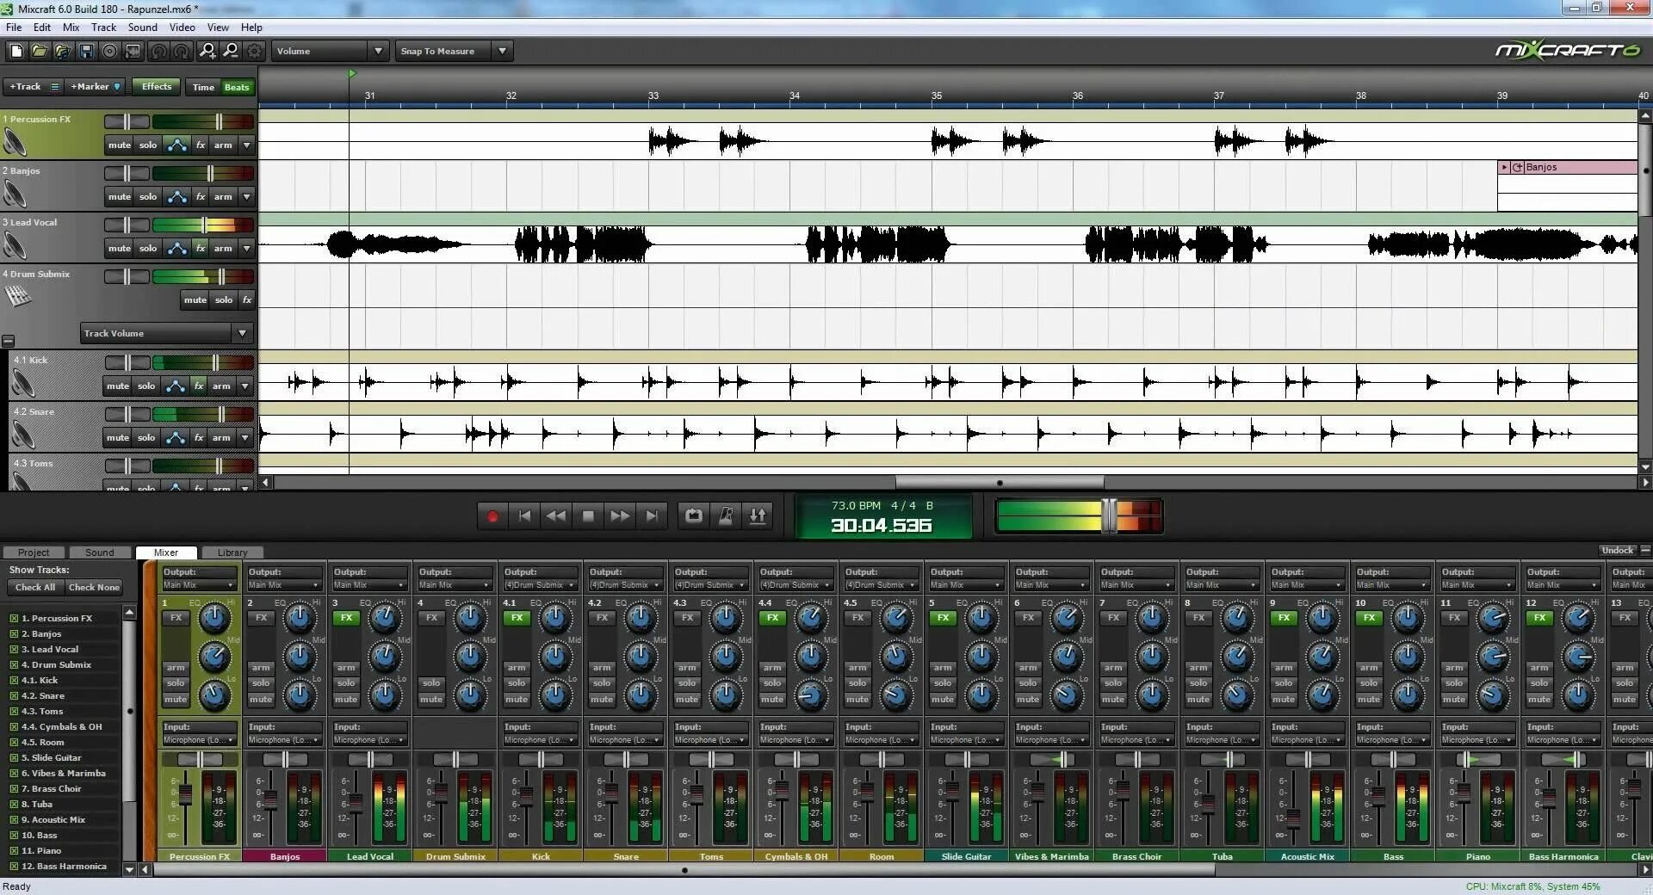Switch to the Library tab
Screen dimensions: 1653x895
(x=232, y=552)
